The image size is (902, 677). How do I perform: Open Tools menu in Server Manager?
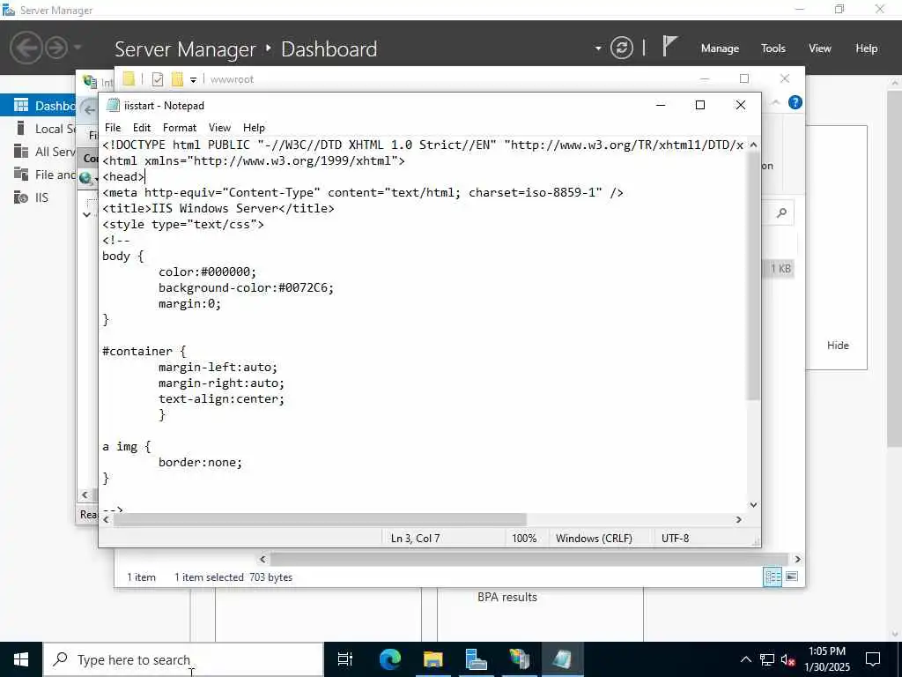(x=773, y=48)
